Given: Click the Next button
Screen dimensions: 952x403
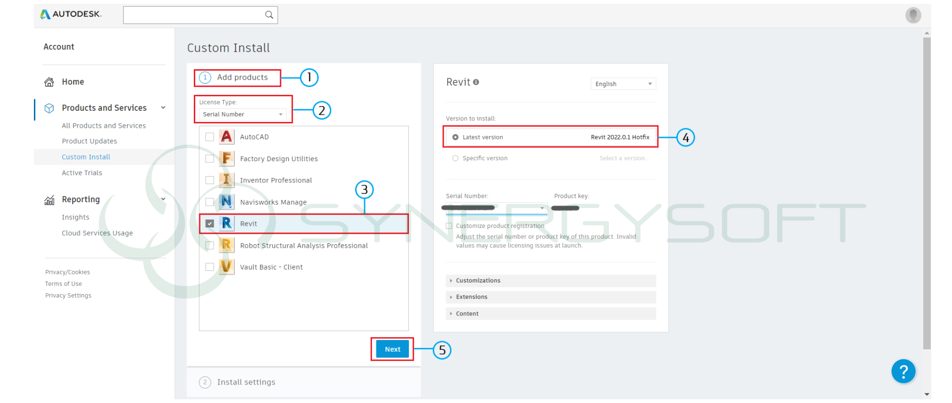Looking at the screenshot, I should (x=392, y=349).
